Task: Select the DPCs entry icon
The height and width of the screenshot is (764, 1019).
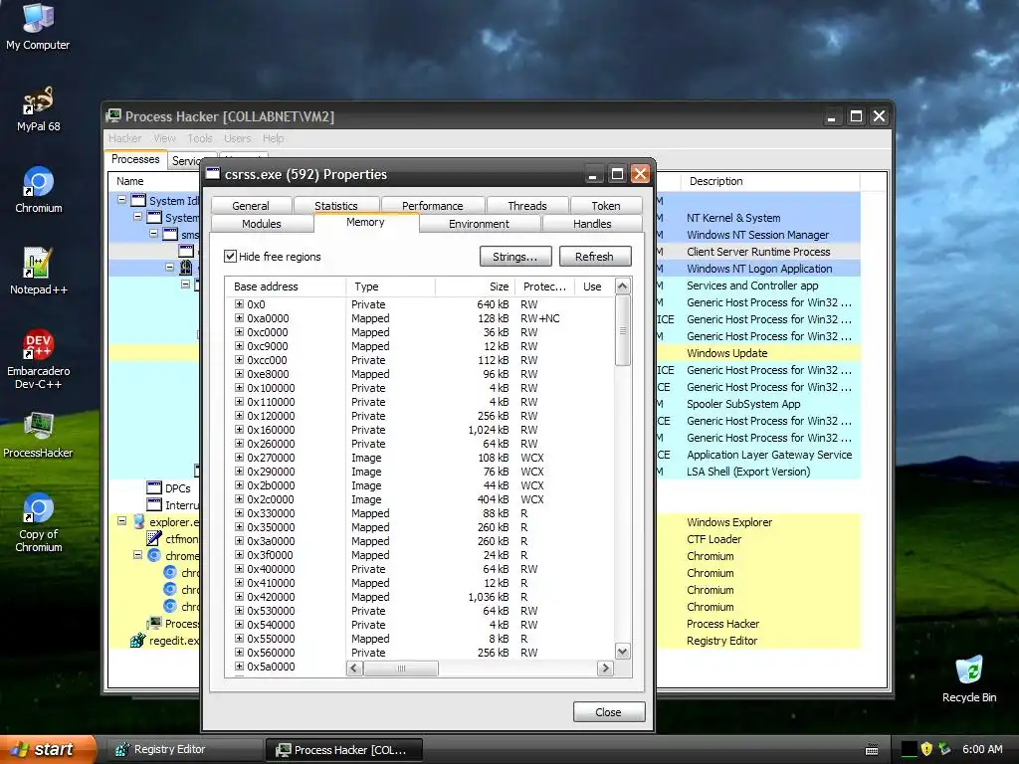Action: pos(154,487)
